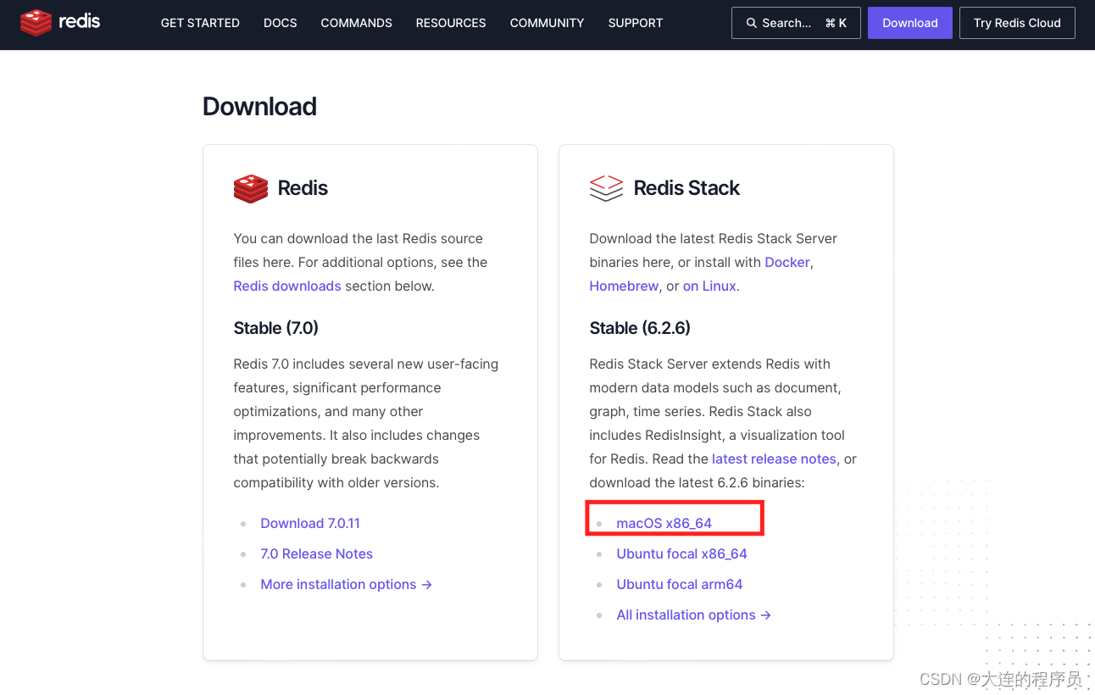Open the RESOURCES menu
The height and width of the screenshot is (695, 1095).
click(450, 23)
